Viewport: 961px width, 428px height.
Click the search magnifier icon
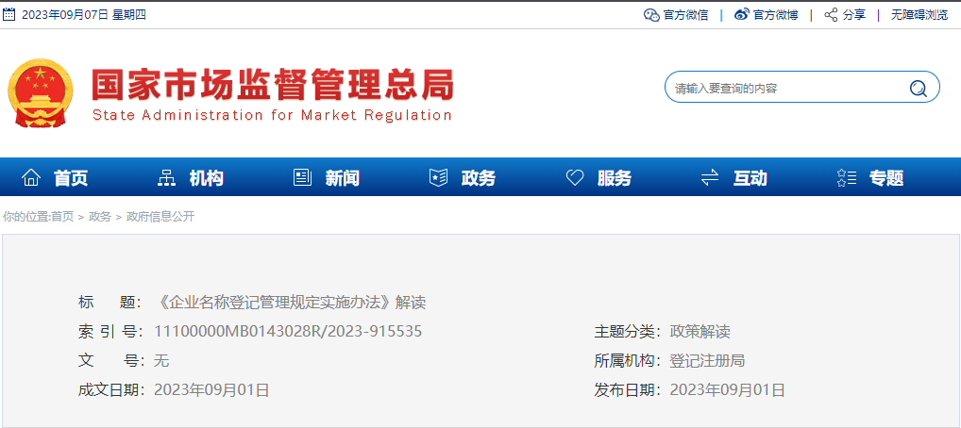(x=918, y=89)
